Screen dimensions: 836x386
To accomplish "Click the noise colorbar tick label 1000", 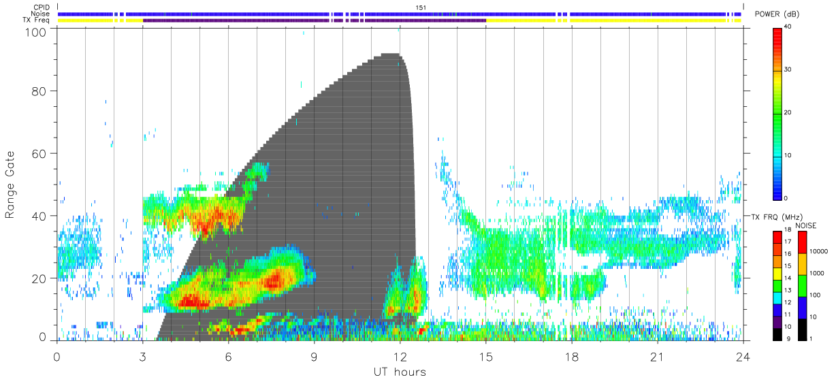I will coord(817,274).
